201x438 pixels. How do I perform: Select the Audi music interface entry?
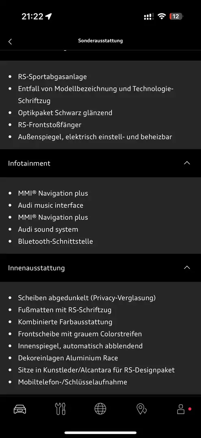51,205
